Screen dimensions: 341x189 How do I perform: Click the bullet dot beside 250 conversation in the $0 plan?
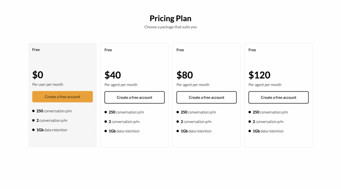pos(34,111)
